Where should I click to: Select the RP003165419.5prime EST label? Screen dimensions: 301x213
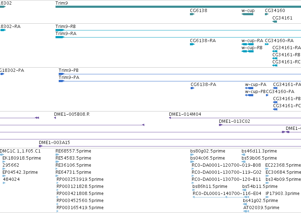click(x=80, y=208)
